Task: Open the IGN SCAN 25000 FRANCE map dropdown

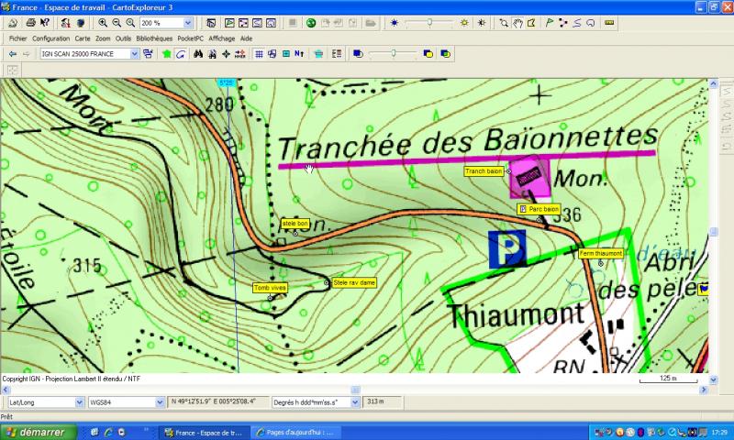Action: (x=134, y=54)
